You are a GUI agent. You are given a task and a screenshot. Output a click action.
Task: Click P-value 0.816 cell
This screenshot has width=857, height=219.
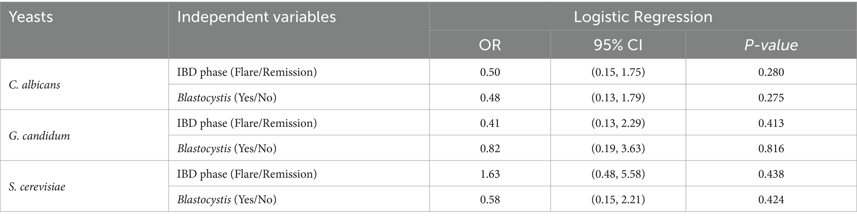[771, 148]
